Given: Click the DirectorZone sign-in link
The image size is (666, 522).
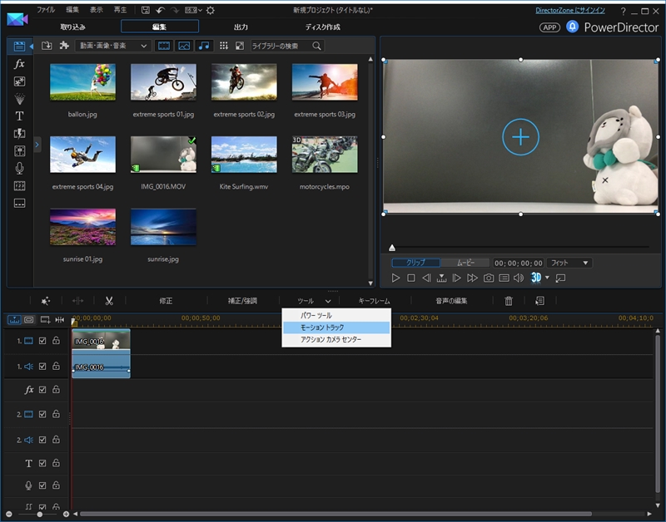Looking at the screenshot, I should [x=570, y=10].
